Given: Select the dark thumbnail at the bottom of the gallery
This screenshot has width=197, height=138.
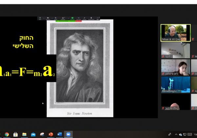Looking at the screenshot, I should click(176, 102).
